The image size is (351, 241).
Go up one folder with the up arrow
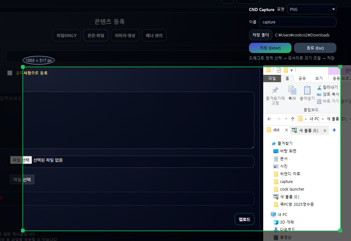292,119
